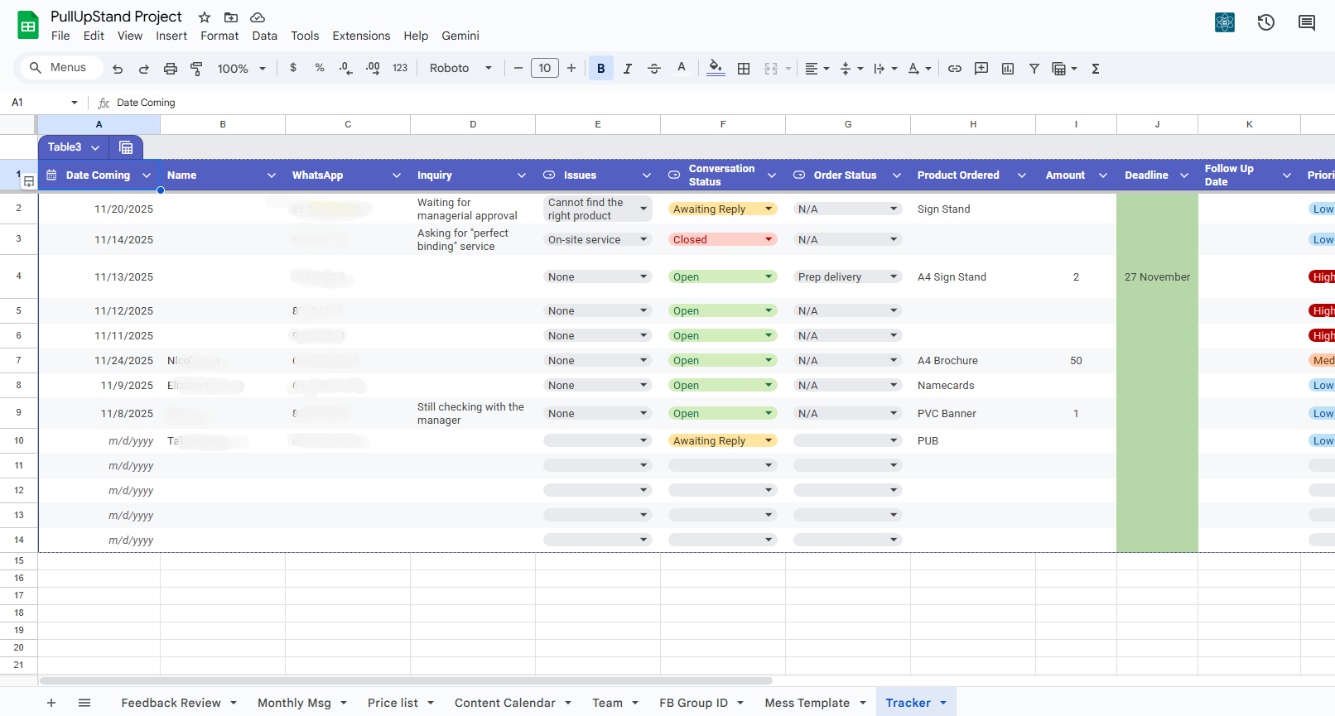Click the Insert chart icon

point(1008,69)
